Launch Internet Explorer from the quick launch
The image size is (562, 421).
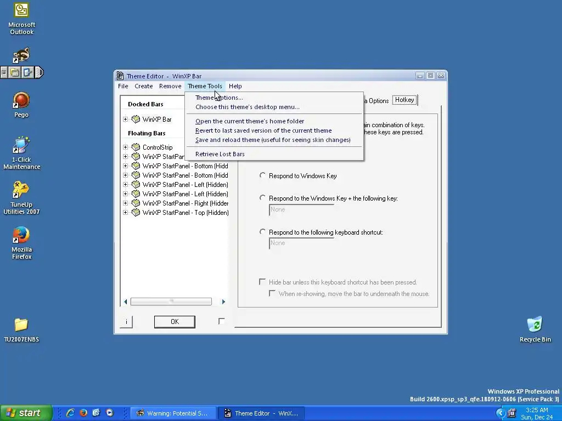(x=70, y=413)
